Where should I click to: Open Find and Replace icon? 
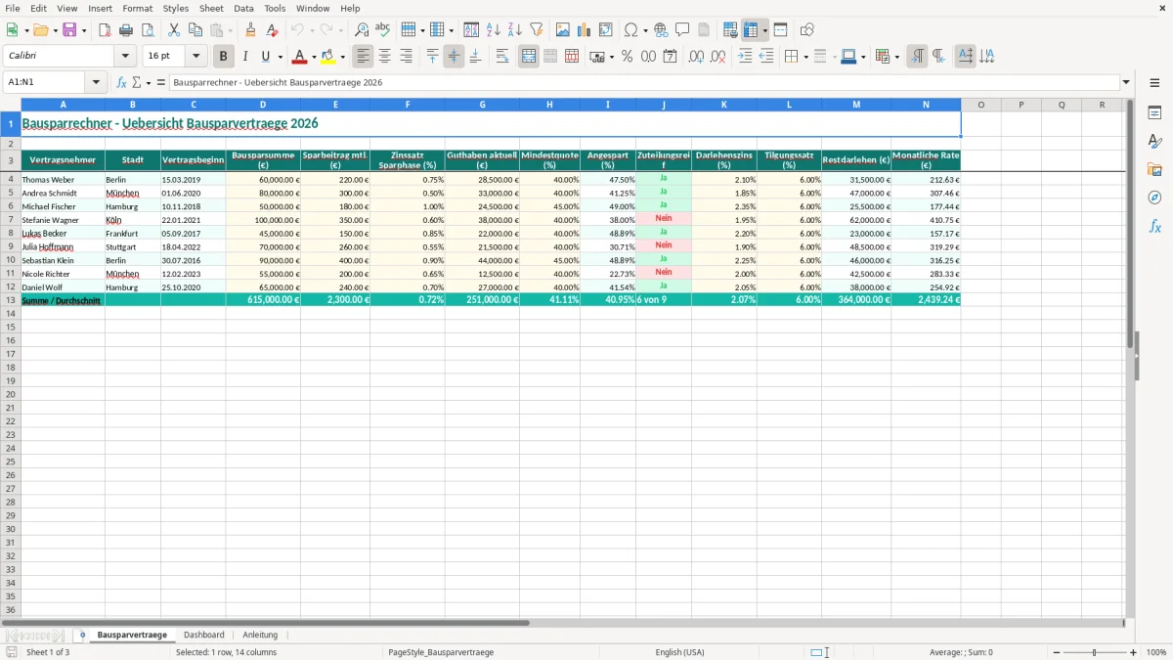coord(362,30)
